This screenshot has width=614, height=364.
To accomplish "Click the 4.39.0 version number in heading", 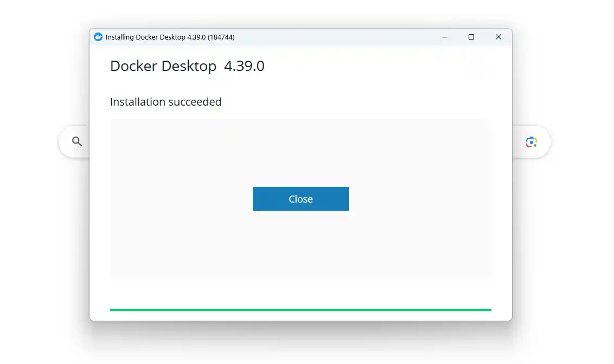I will (x=244, y=66).
